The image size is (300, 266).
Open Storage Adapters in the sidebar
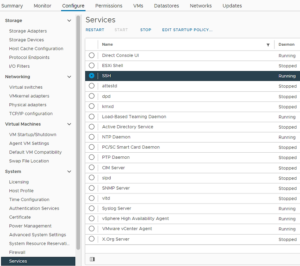tap(28, 31)
